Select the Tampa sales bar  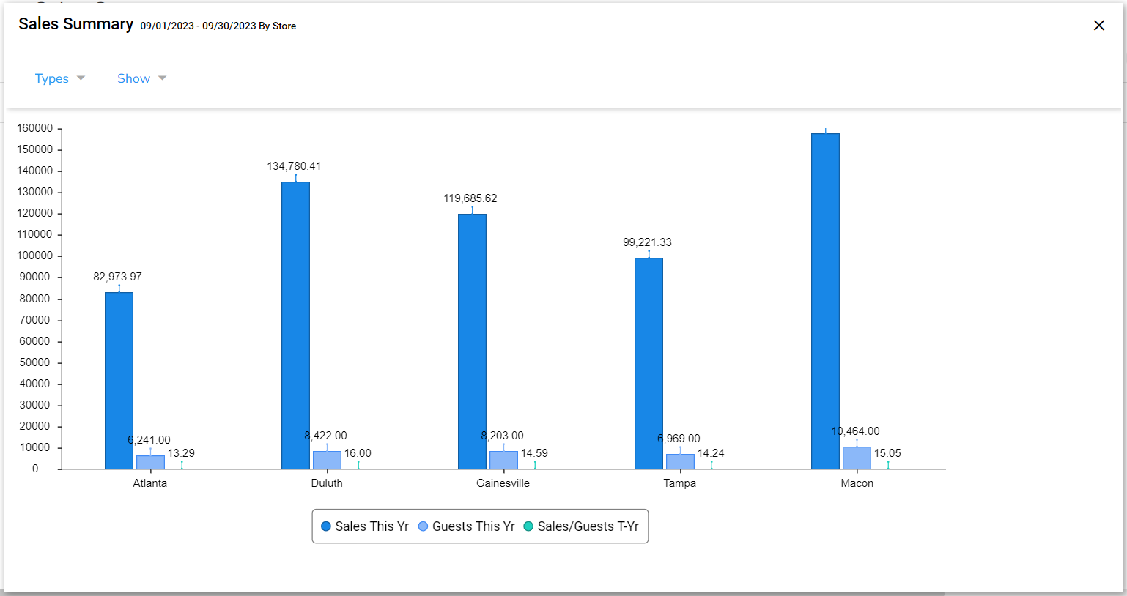[649, 363]
